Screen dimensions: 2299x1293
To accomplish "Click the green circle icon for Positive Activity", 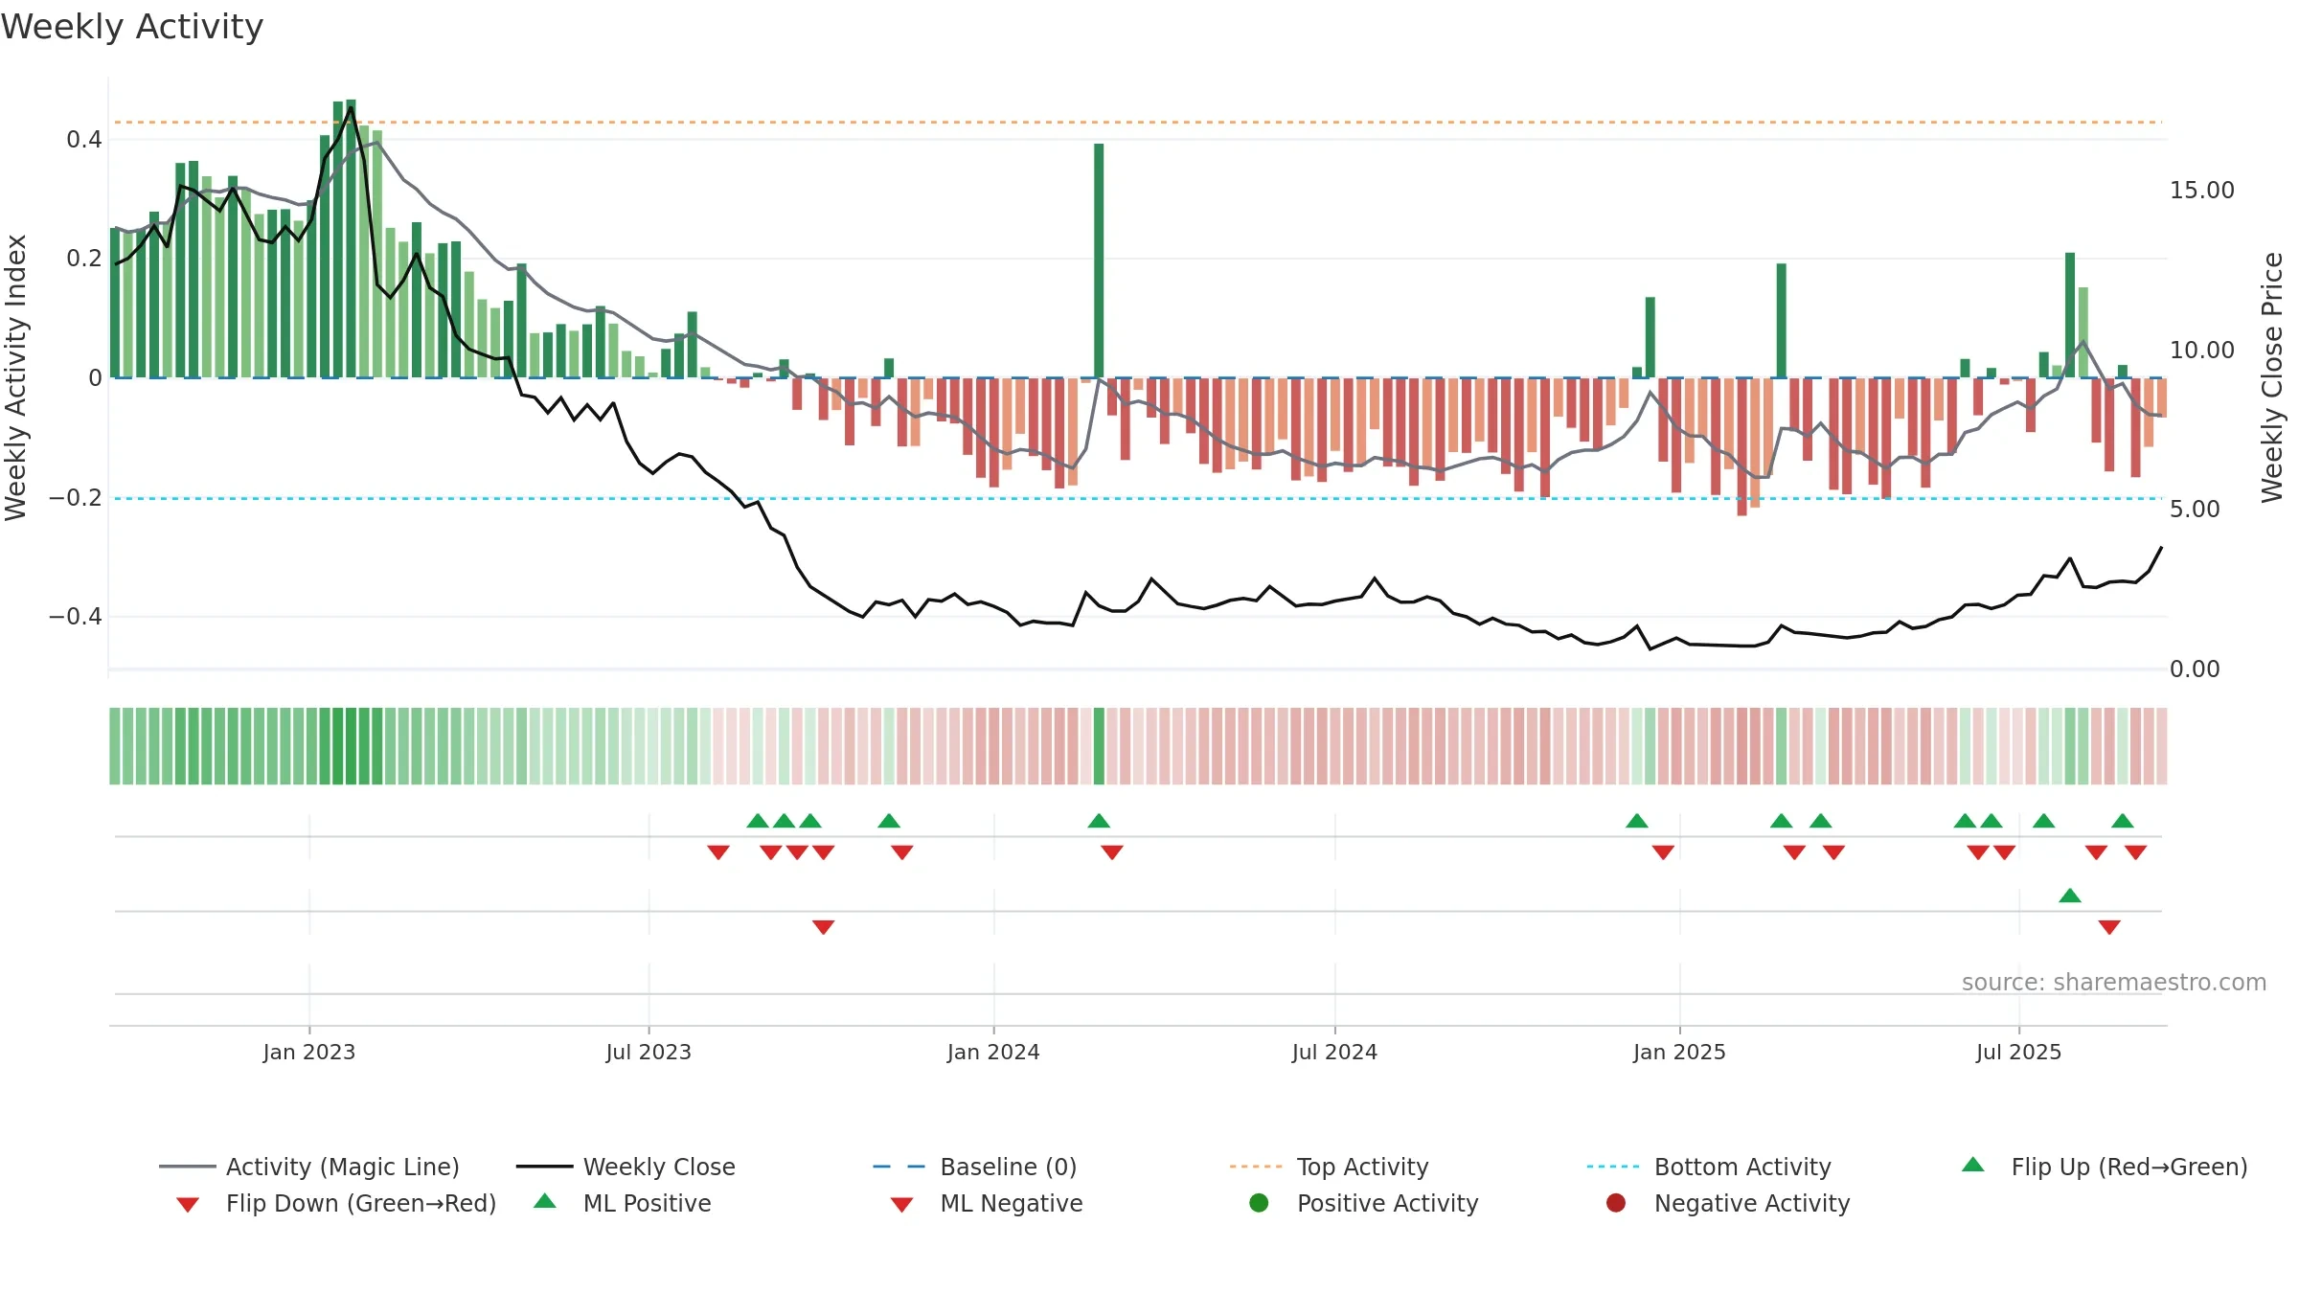I will click(x=1259, y=1203).
